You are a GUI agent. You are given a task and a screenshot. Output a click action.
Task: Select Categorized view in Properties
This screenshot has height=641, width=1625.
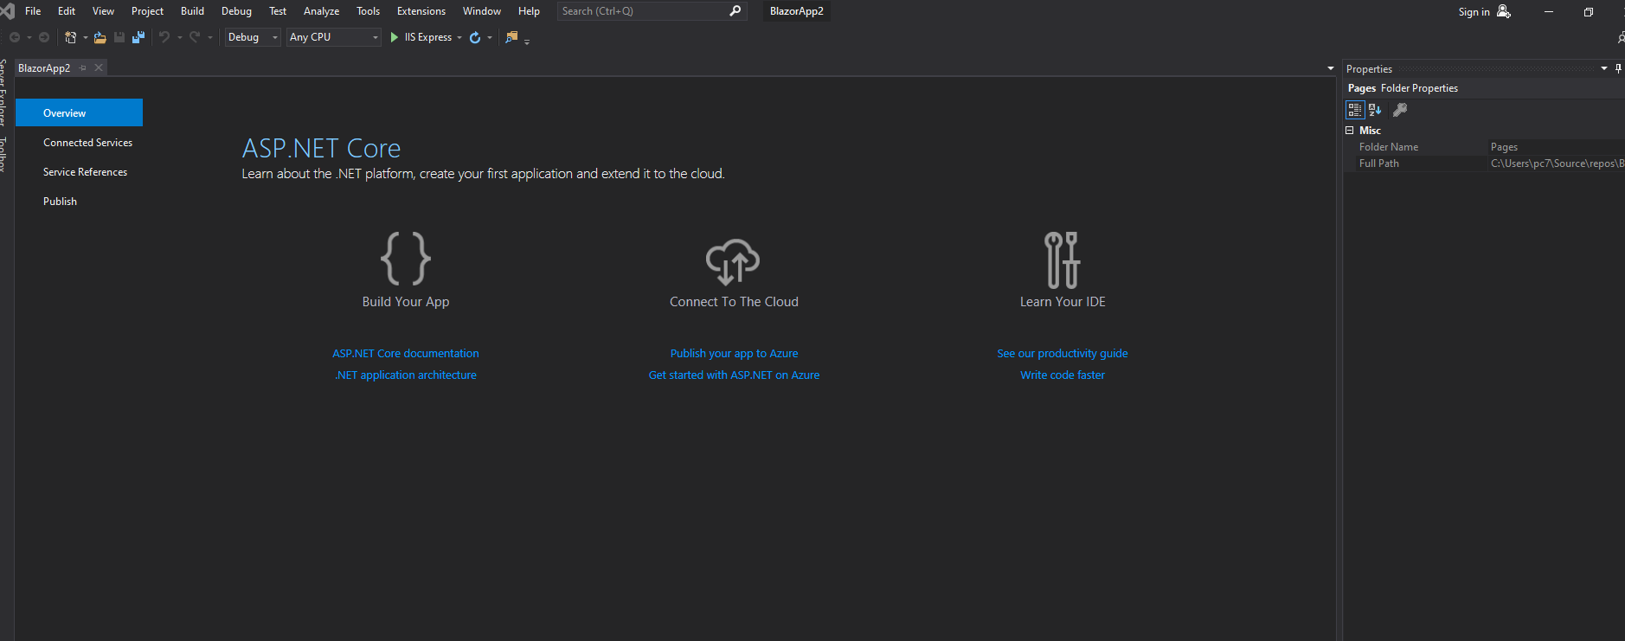pos(1355,110)
